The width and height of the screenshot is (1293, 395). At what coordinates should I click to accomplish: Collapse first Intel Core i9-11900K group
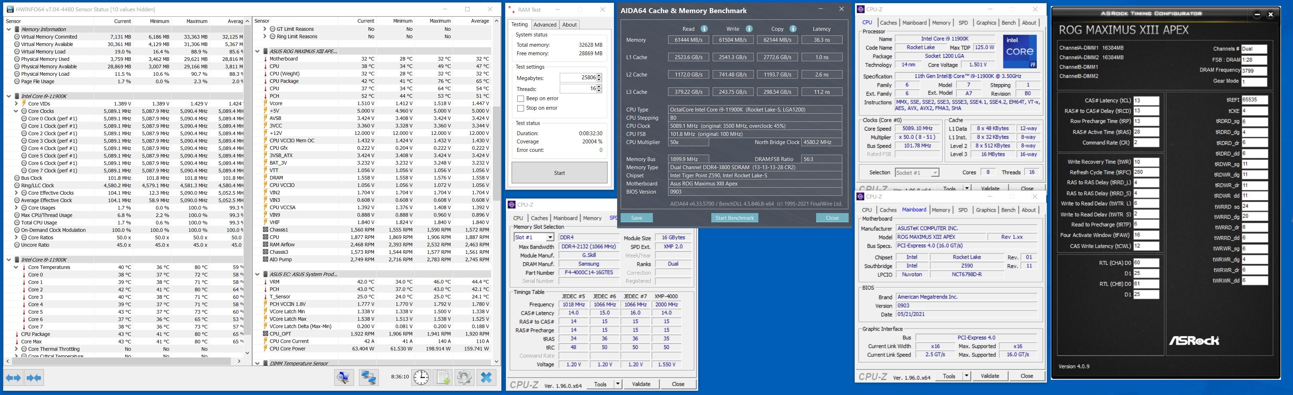click(9, 96)
